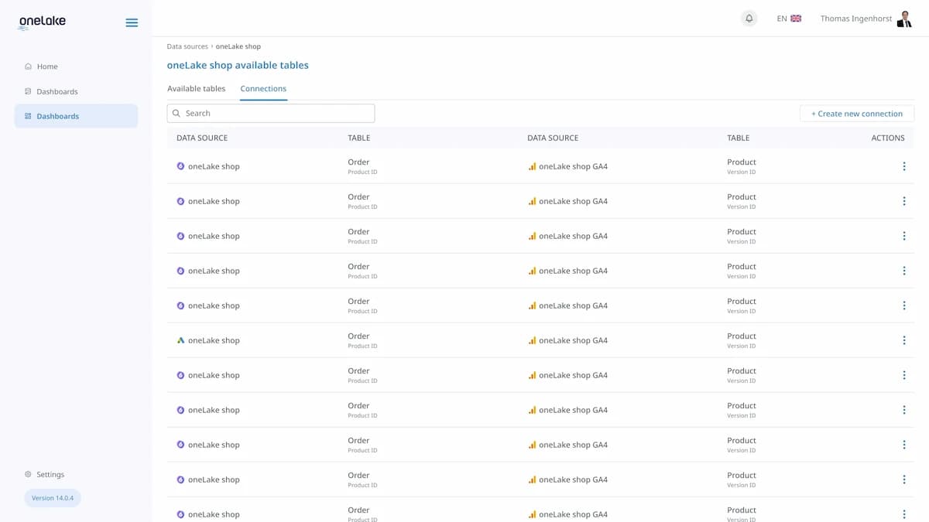
Task: Click the Version 14.0.4 badge
Action: 53,498
